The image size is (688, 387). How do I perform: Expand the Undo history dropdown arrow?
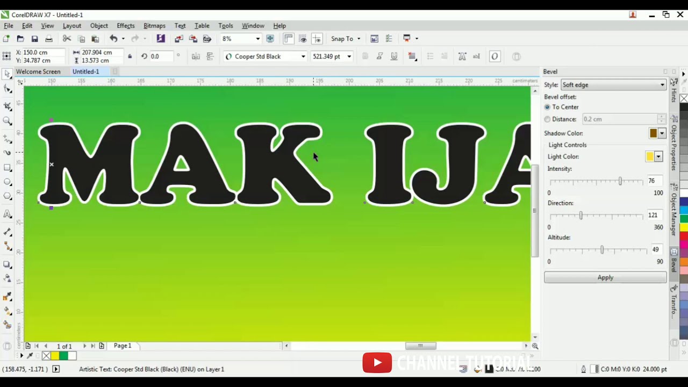point(123,39)
